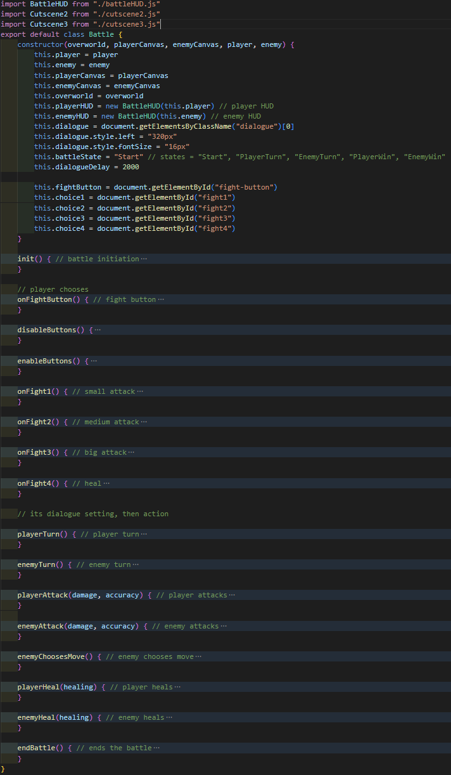Image resolution: width=451 pixels, height=775 pixels.
Task: Expand the folded playerTurn() method
Action: 144,534
